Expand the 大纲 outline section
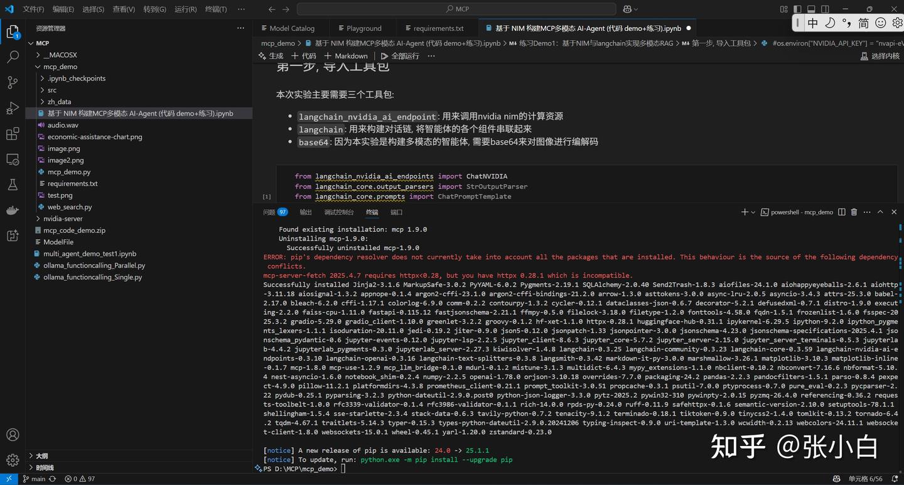The height and width of the screenshot is (485, 904). click(41, 456)
